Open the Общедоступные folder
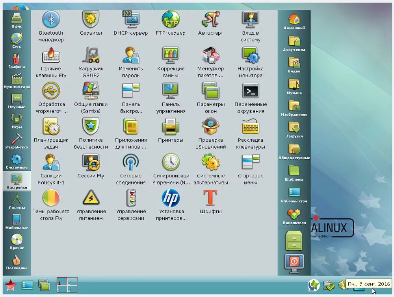Viewport: 394px width, 297px height. (x=294, y=151)
